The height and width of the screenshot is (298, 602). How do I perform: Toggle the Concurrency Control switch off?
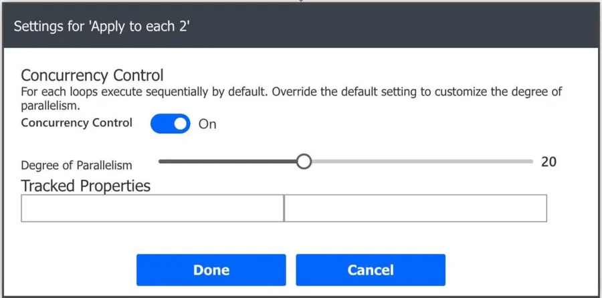(171, 124)
